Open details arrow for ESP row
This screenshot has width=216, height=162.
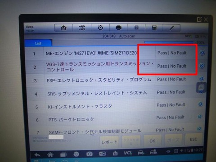[x=201, y=79]
